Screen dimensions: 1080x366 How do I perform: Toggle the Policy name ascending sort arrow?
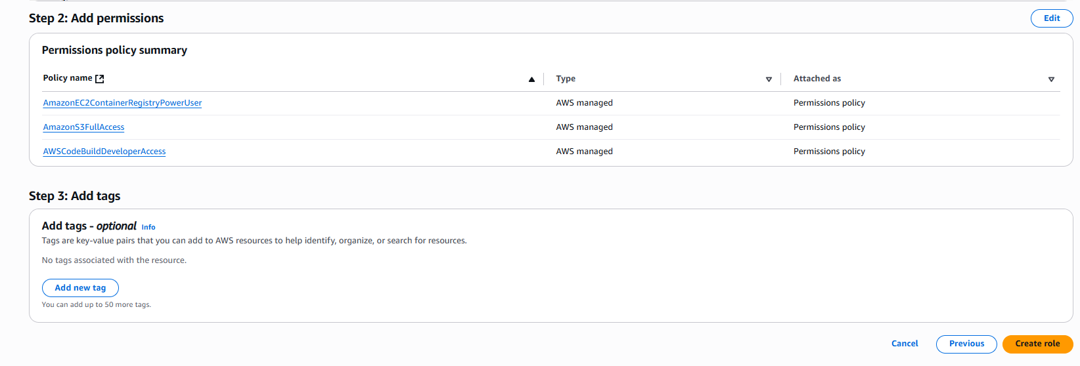click(531, 79)
